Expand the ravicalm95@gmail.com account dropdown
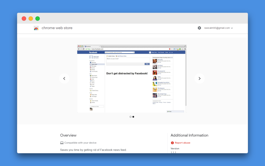This screenshot has width=265, height=166. point(218,28)
